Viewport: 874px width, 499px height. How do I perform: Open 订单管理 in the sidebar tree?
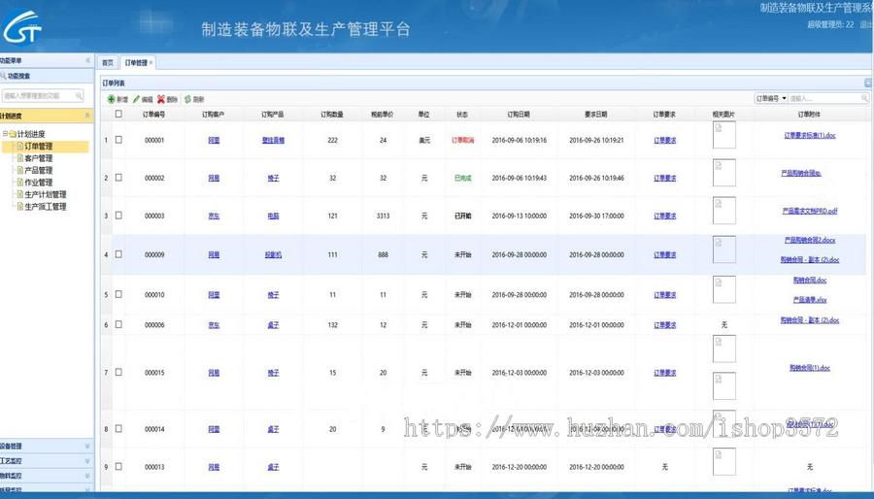(x=39, y=147)
